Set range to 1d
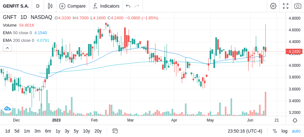This screenshot has height=137, width=304. click(x=7, y=131)
